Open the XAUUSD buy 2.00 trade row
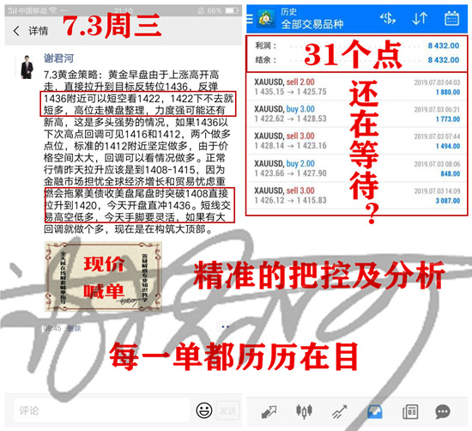Image resolution: width=472 pixels, height=431 pixels. [357, 168]
